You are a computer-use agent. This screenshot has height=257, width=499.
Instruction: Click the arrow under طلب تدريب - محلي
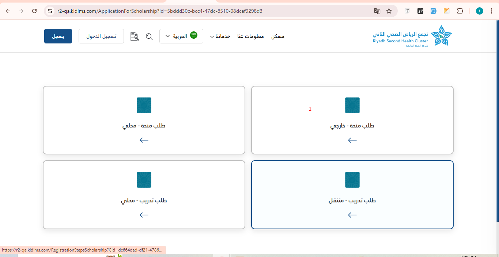pyautogui.click(x=144, y=215)
